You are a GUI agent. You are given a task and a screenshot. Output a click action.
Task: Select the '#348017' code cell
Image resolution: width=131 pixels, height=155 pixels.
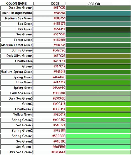click(x=49, y=72)
